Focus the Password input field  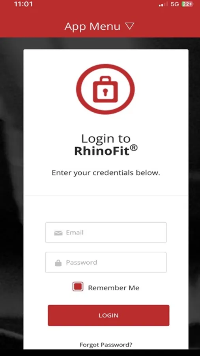pyautogui.click(x=106, y=262)
